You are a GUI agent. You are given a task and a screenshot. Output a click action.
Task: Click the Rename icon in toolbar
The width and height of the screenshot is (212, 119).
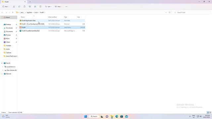point(30,7)
